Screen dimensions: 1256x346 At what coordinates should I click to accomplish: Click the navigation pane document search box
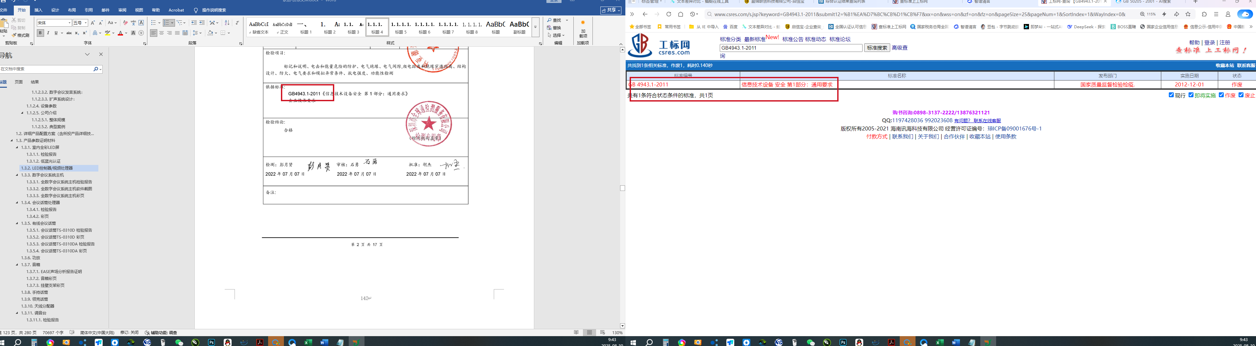tap(46, 69)
